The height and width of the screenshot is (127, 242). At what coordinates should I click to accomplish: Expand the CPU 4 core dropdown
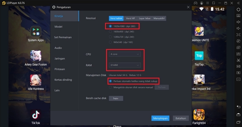click(x=125, y=54)
